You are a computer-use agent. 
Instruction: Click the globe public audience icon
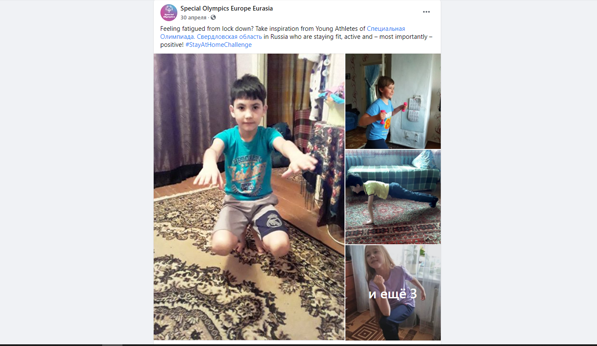(213, 17)
